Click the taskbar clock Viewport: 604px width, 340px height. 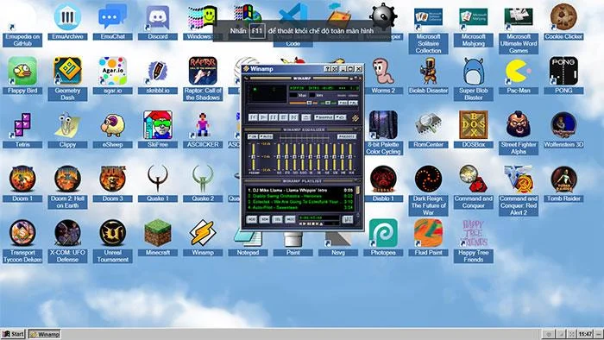point(585,334)
